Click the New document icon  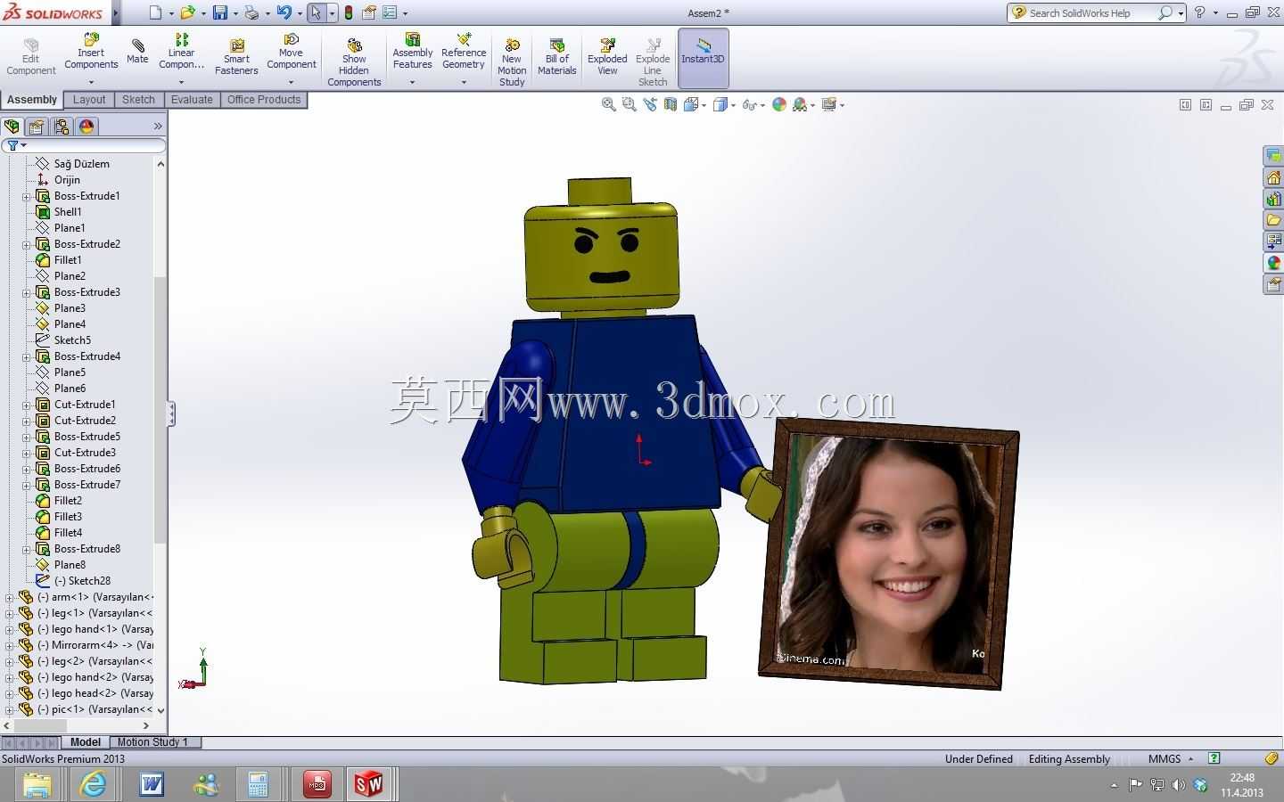[x=156, y=12]
